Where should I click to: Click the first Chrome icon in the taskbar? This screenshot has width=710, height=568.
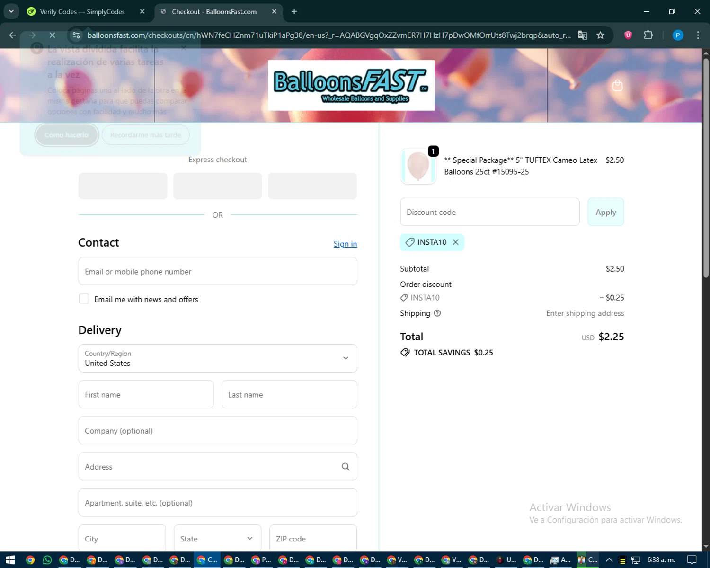[30, 560]
